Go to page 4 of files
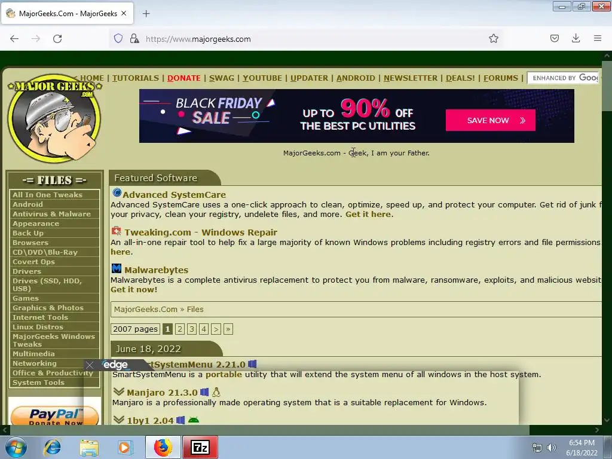The image size is (612, 459). point(204,329)
